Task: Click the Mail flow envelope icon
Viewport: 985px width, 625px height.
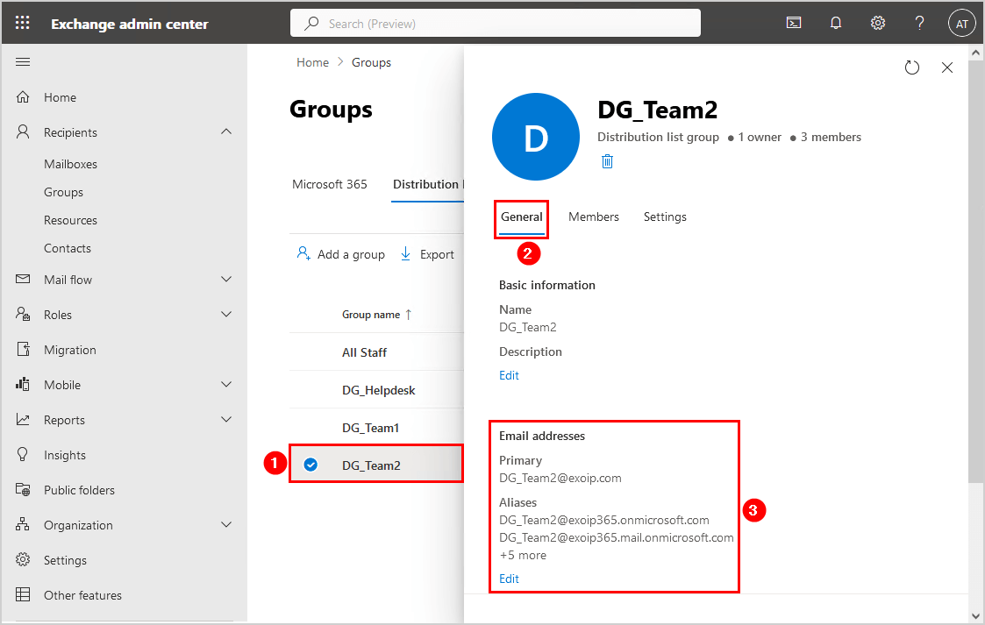Action: point(23,279)
